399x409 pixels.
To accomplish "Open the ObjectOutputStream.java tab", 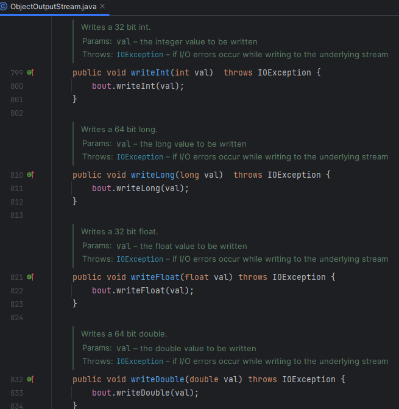I will (x=53, y=7).
